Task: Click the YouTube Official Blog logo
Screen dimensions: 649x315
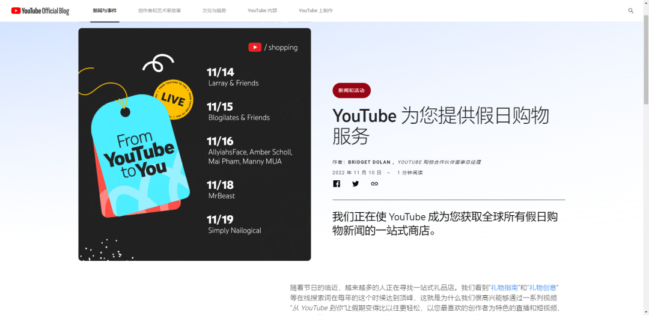Action: (40, 11)
